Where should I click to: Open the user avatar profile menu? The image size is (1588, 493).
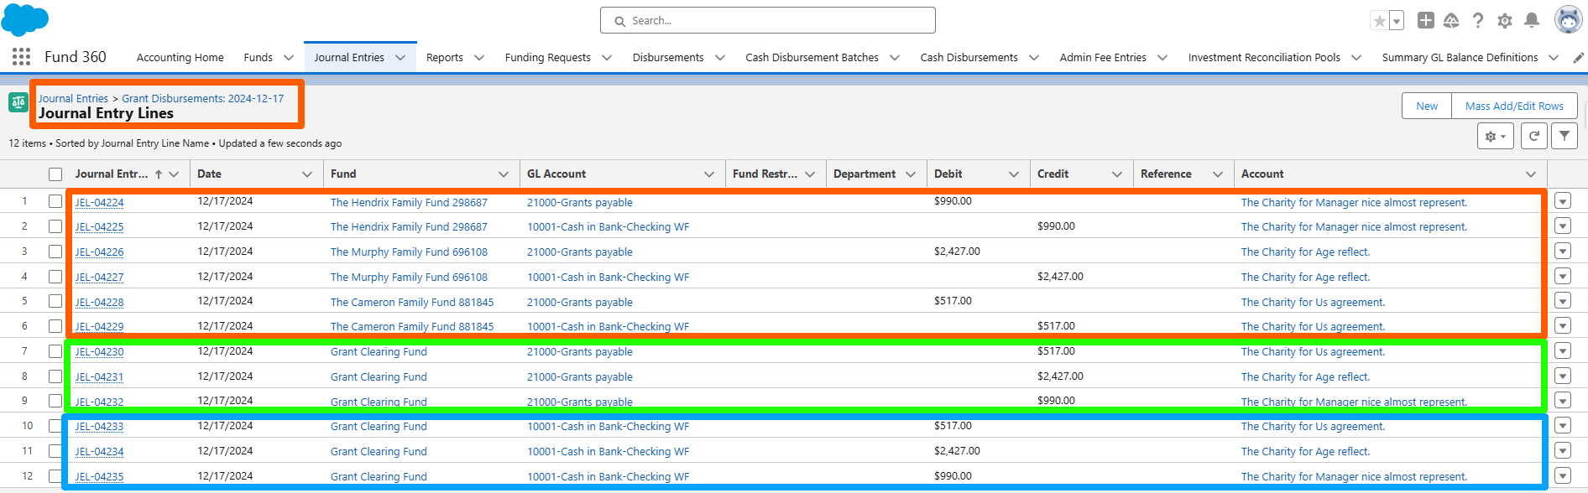click(1568, 19)
